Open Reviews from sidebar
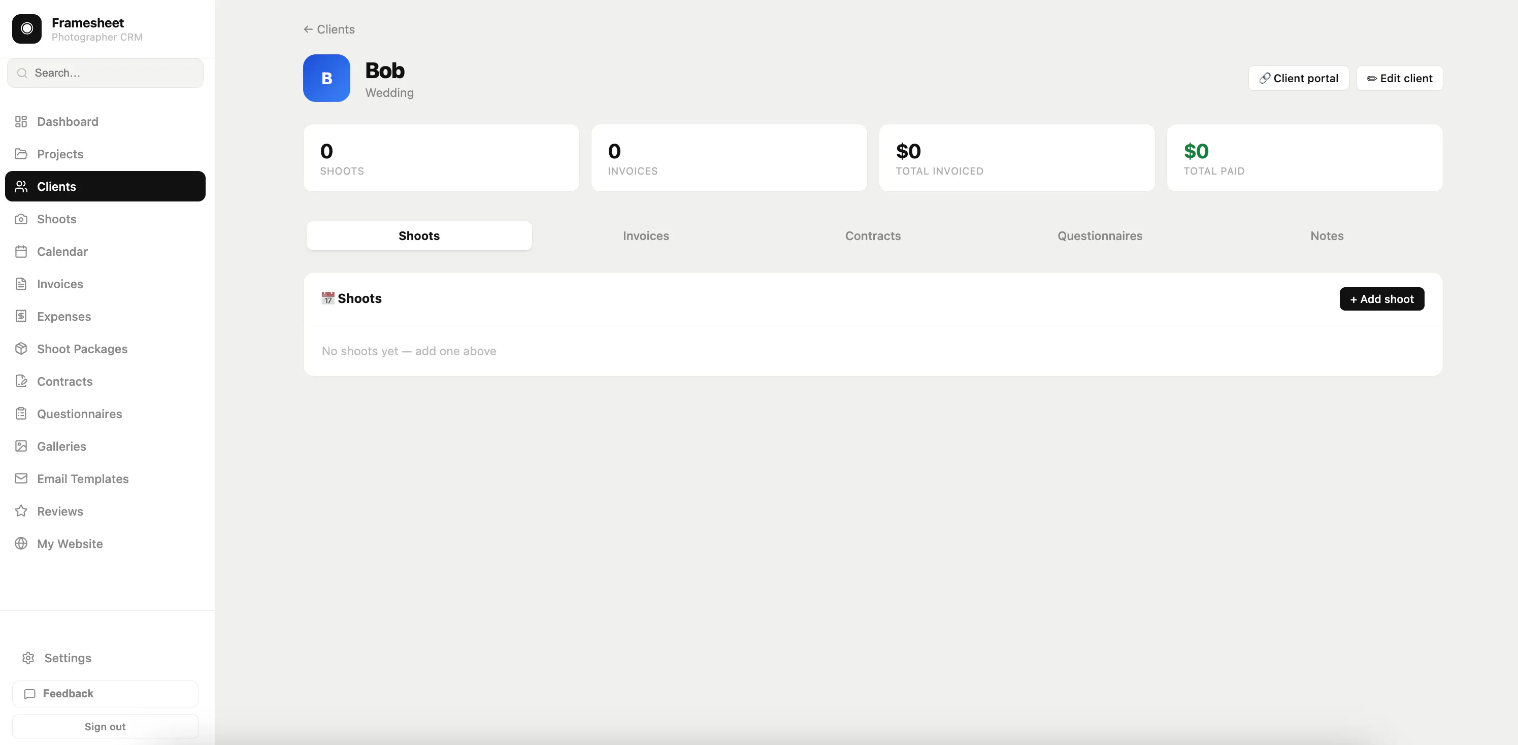Screen dimensions: 1518x745 (x=105, y=511)
